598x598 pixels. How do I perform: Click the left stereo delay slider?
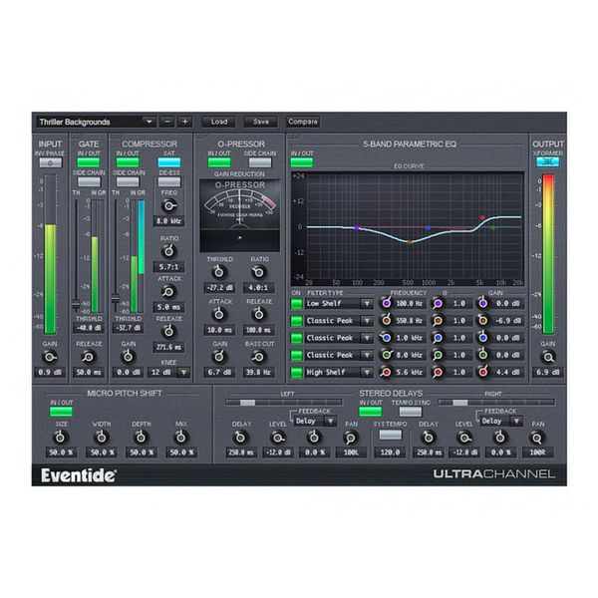[283, 403]
